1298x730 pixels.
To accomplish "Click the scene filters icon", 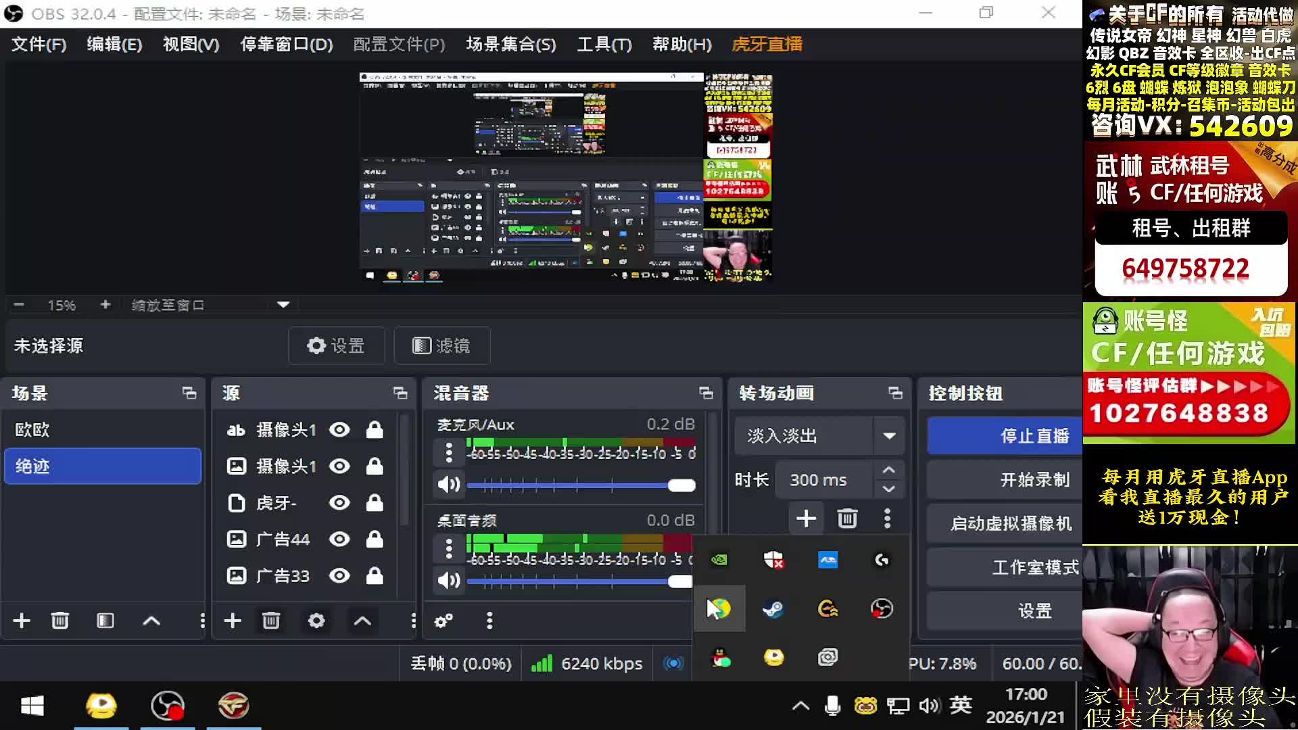I will (x=105, y=620).
